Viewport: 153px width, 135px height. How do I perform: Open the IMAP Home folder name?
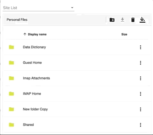(32, 94)
